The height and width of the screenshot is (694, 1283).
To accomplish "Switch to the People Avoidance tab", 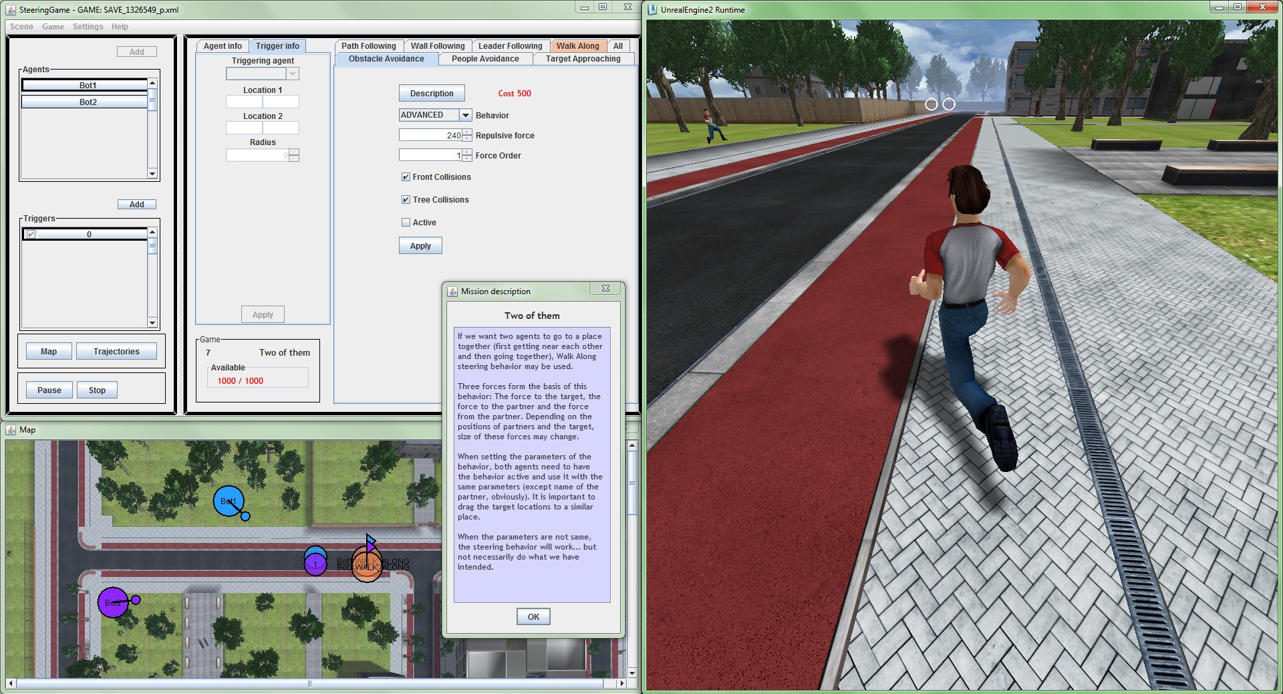I will click(485, 59).
